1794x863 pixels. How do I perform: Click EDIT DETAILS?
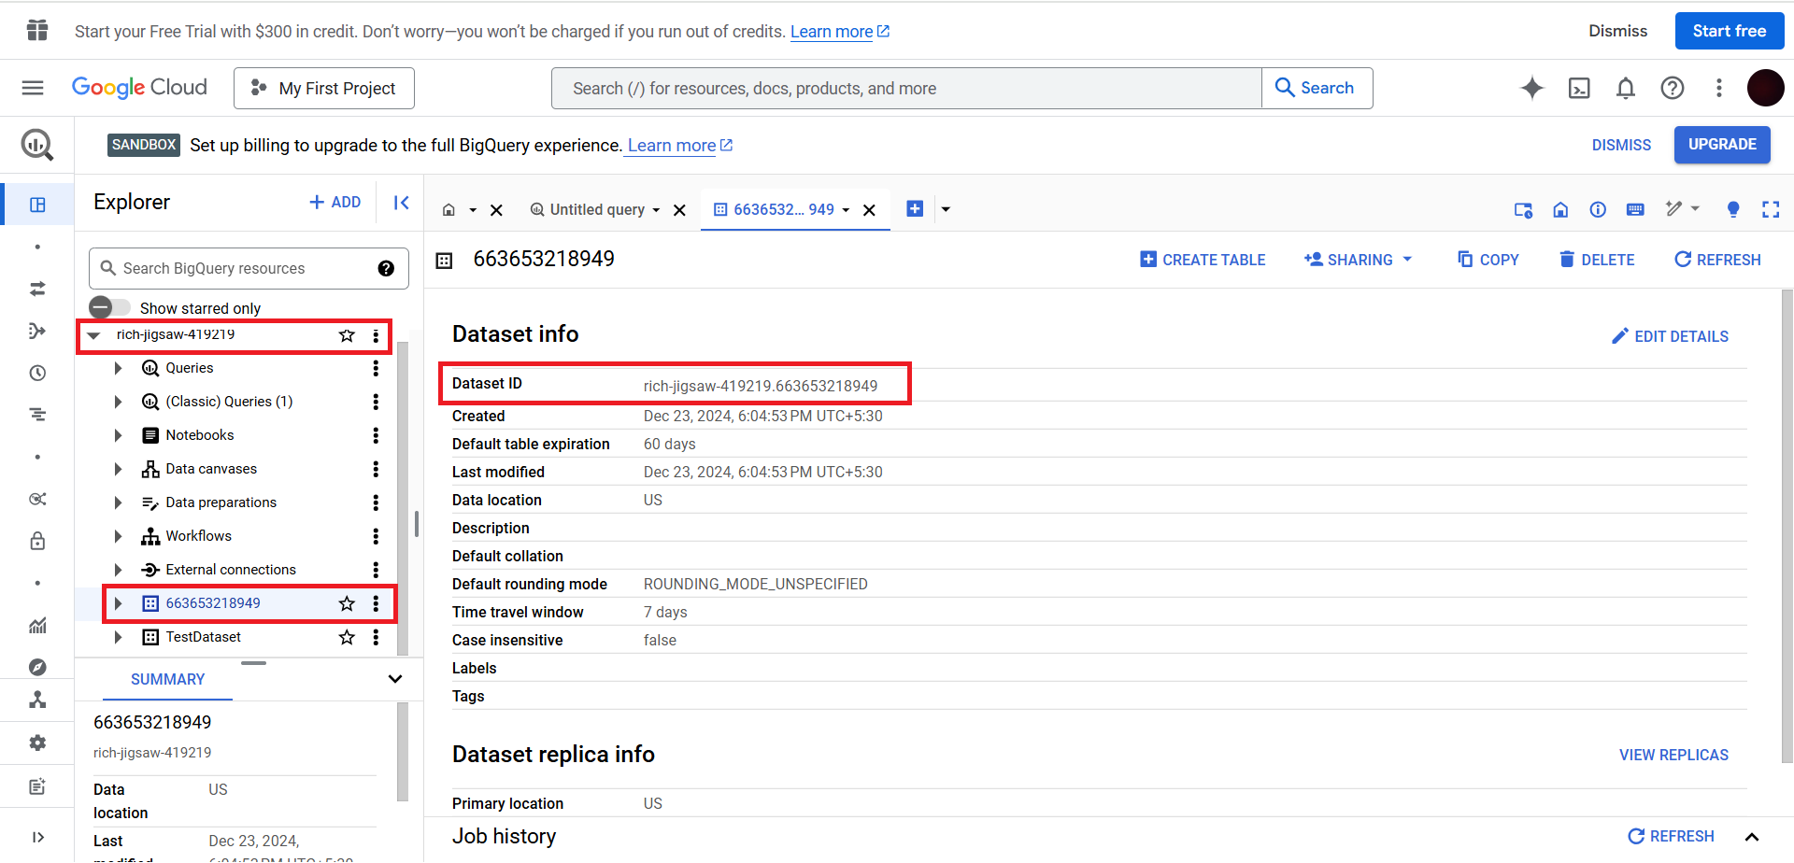tap(1670, 336)
